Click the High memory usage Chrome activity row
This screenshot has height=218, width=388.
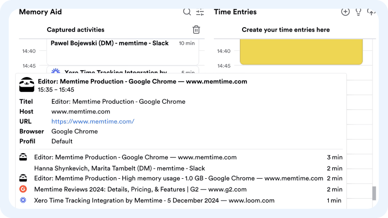tap(178, 178)
